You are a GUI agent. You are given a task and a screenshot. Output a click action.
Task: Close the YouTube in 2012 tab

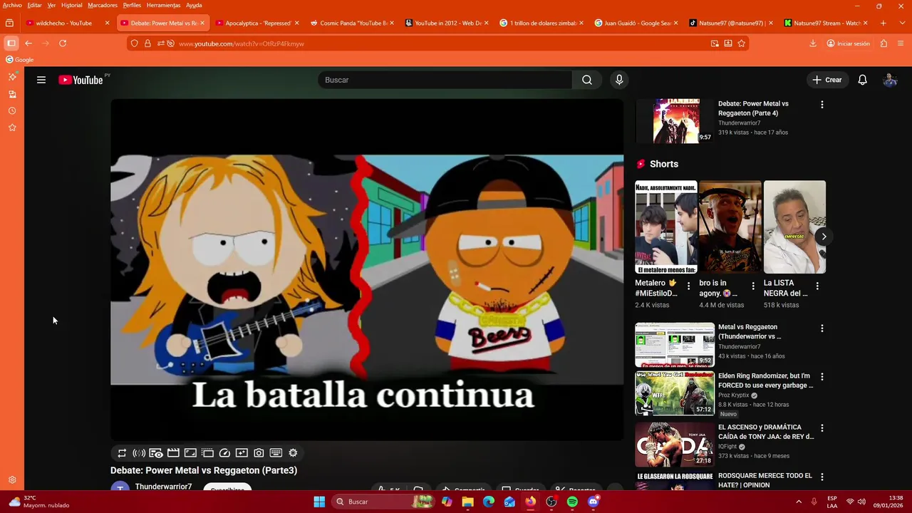[486, 23]
